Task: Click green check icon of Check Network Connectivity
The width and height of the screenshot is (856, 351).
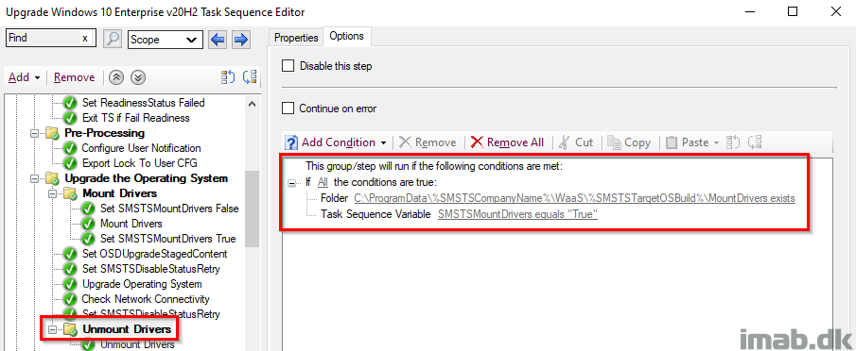Action: pos(70,299)
